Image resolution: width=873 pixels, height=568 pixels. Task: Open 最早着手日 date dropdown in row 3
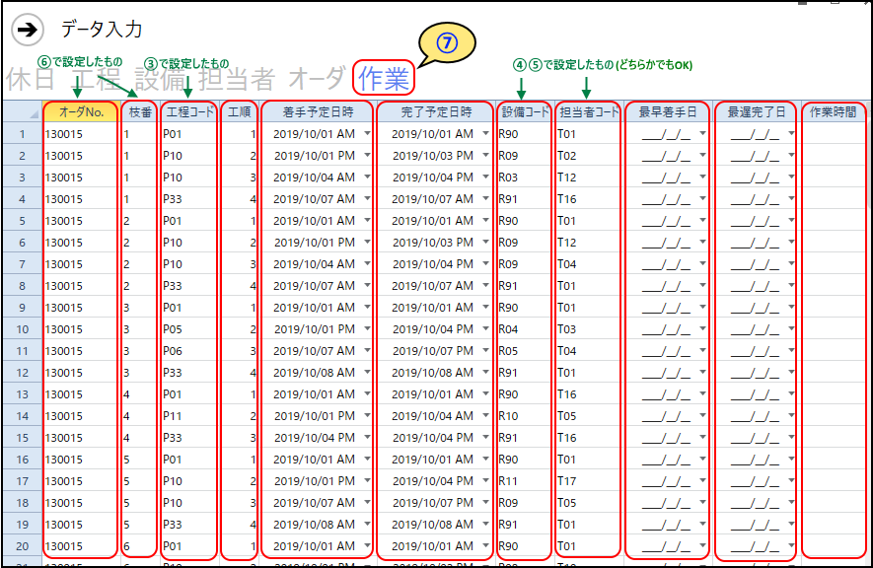tap(702, 177)
